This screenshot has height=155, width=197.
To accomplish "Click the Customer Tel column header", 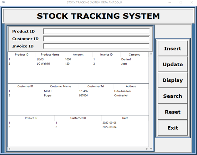I will click(96, 86).
